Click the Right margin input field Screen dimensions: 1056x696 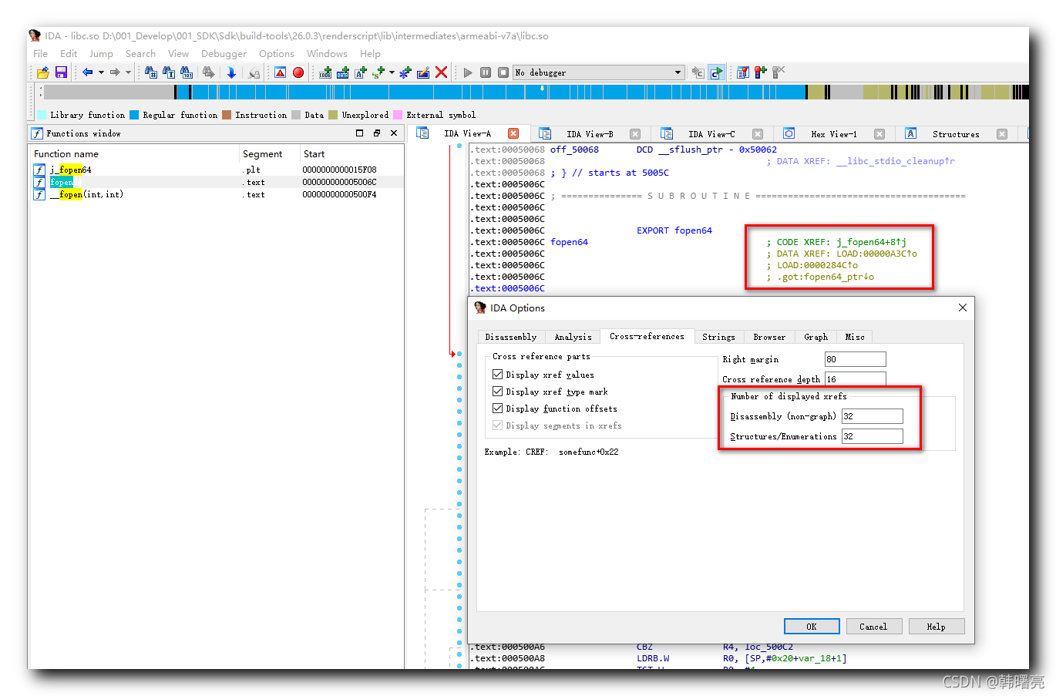coord(855,359)
